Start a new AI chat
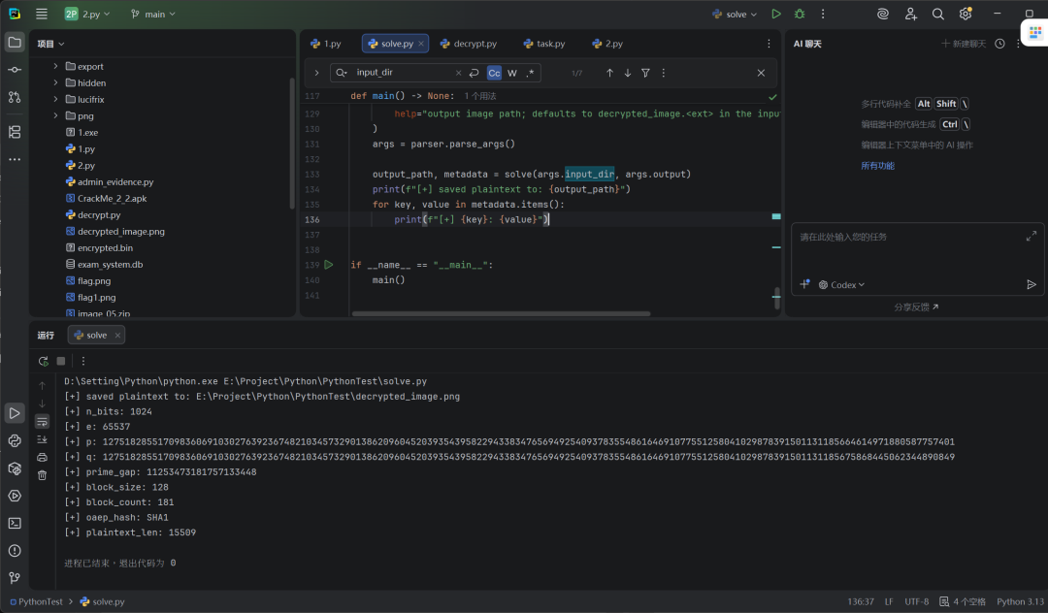The height and width of the screenshot is (613, 1048). click(x=964, y=44)
